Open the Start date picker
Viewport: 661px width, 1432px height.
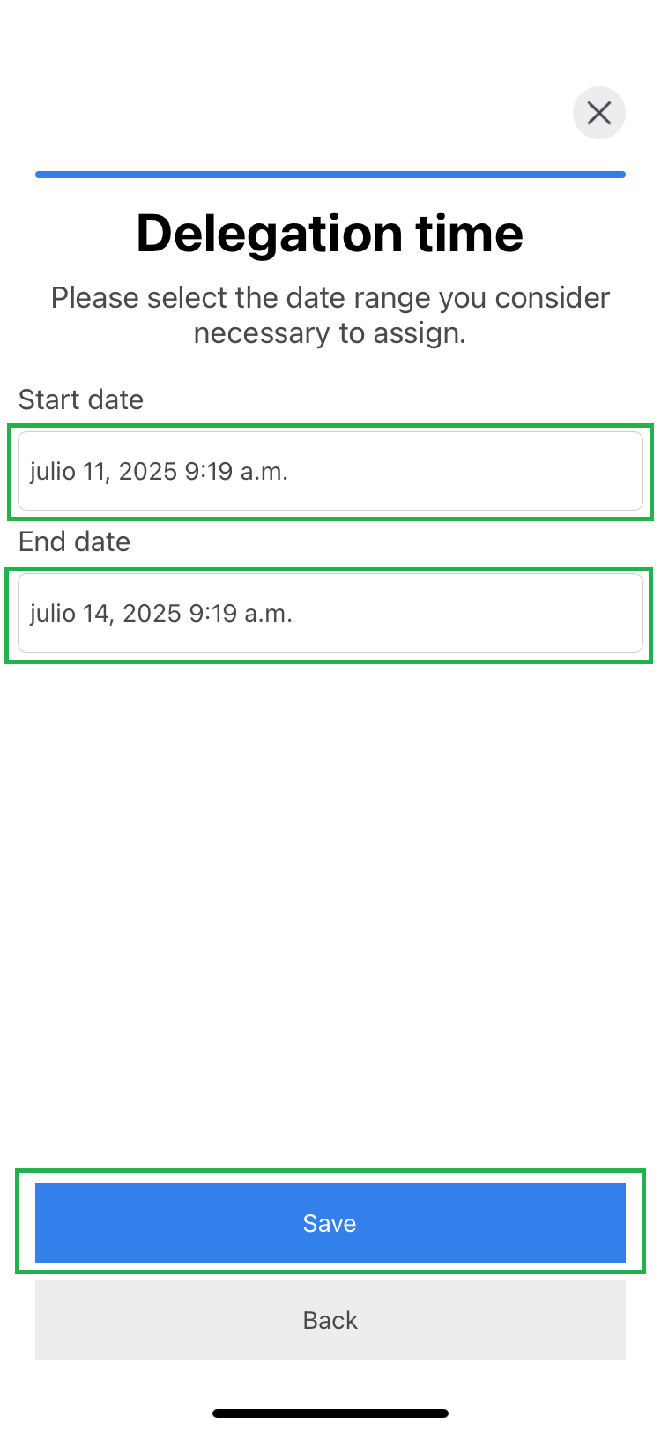point(330,471)
